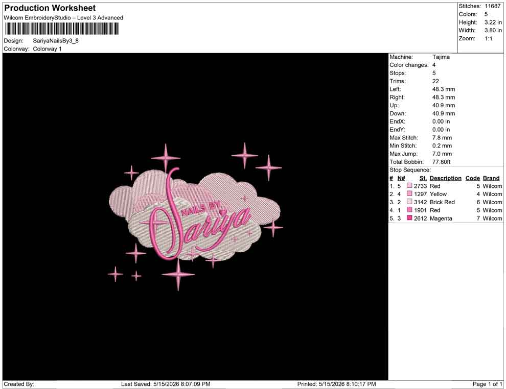Click stitch count '2612' in stop table

tap(421, 218)
